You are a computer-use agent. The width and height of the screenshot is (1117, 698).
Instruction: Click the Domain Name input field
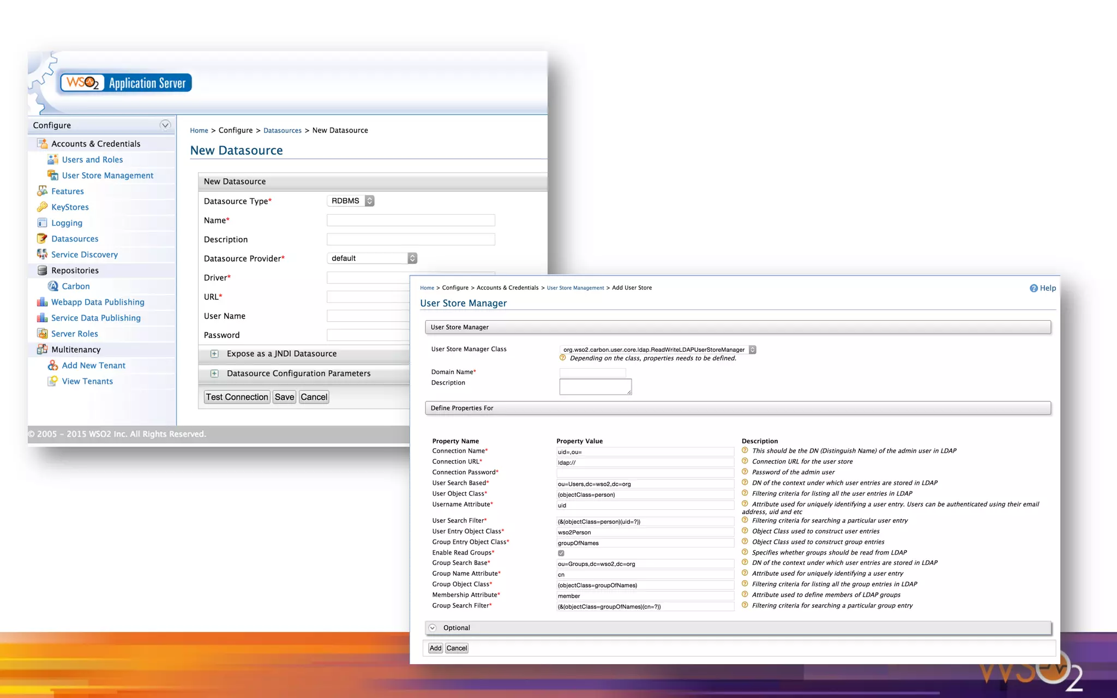coord(592,372)
